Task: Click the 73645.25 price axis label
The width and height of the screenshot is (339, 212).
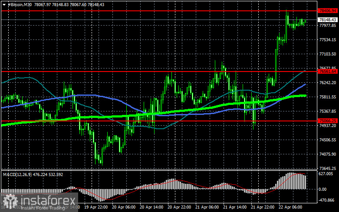Action: click(x=328, y=168)
